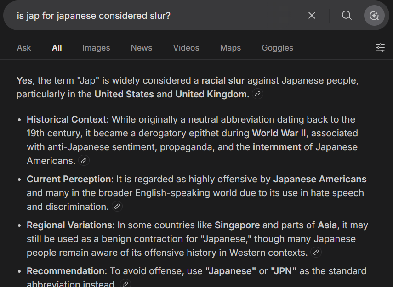393x287 pixels.
Task: Open the Maps tab
Action: tap(230, 48)
